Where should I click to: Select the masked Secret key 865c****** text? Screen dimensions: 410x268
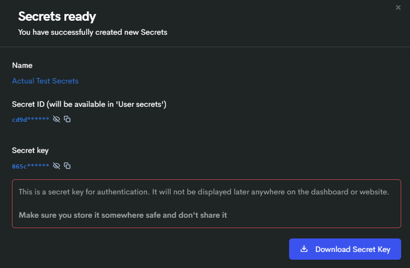[x=30, y=166]
